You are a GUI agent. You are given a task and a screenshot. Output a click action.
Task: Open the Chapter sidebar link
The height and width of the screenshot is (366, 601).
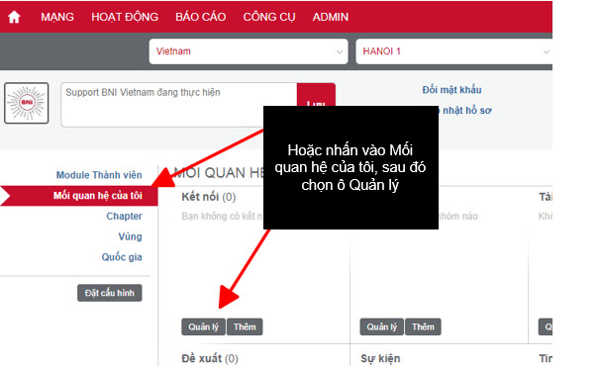[x=124, y=216]
